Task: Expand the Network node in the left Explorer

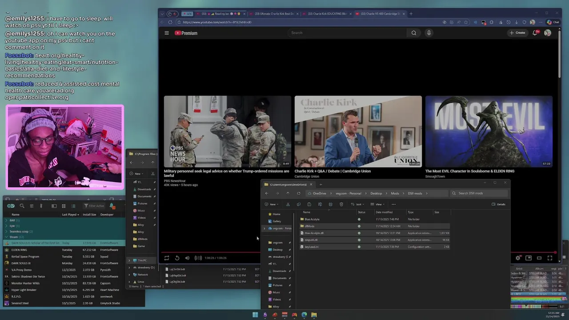Action: [x=129, y=275]
